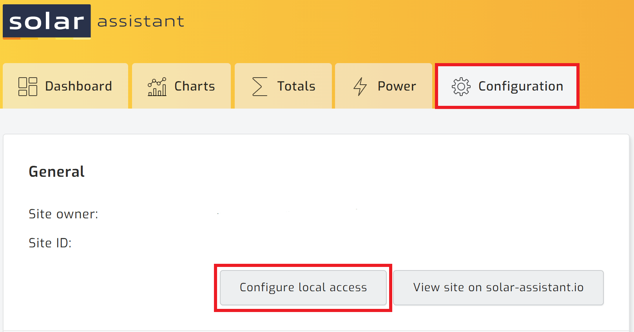This screenshot has width=634, height=332.
Task: Click the Power lightning bolt icon
Action: coord(360,86)
